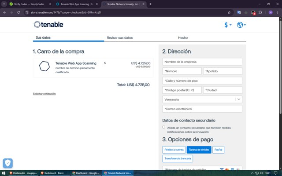Click the Total US$ 4.725,00 text
This screenshot has width=282, height=176.
[133, 85]
